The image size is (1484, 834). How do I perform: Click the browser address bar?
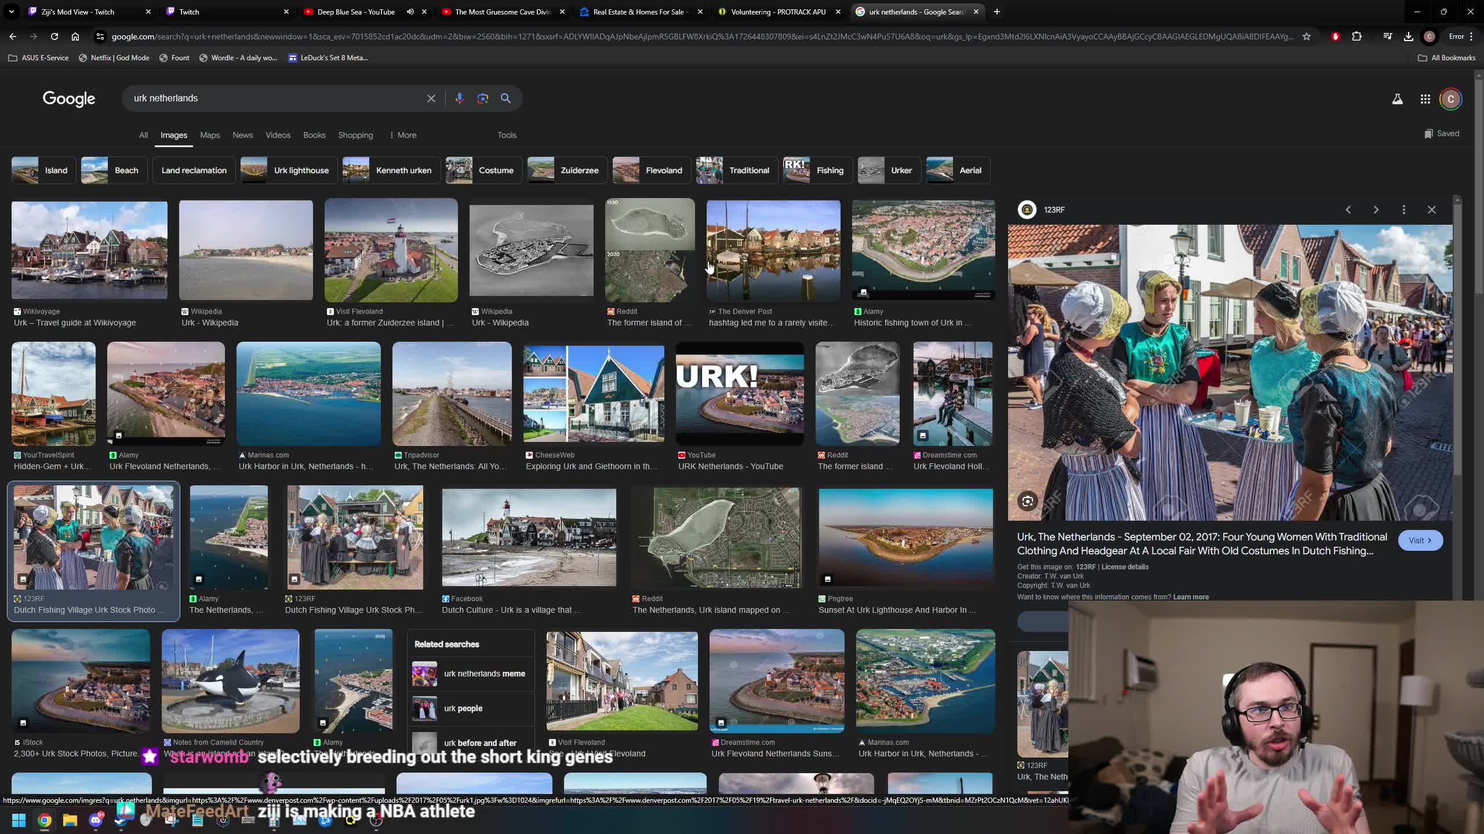pos(701,36)
